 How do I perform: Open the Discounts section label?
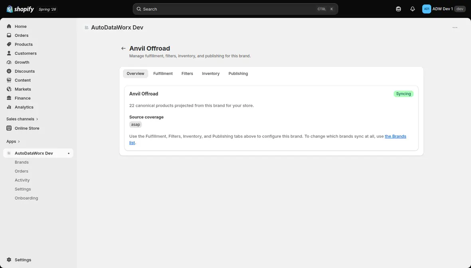25,71
